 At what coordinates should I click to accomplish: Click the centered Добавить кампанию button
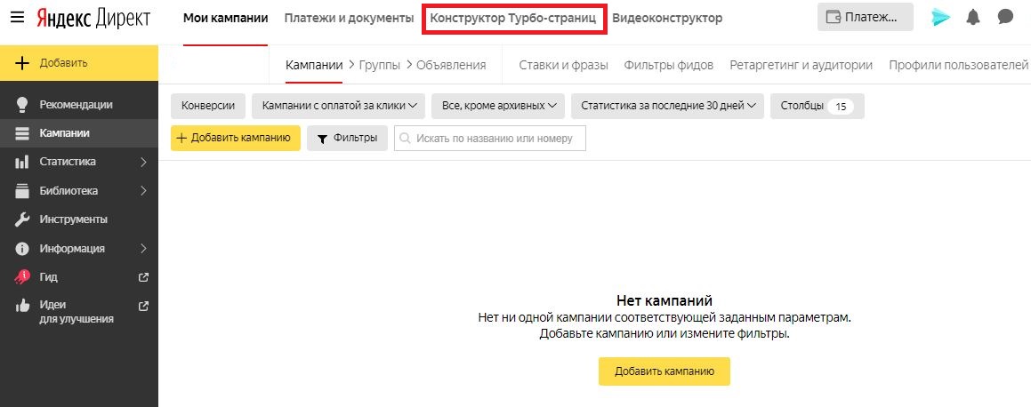tap(664, 371)
